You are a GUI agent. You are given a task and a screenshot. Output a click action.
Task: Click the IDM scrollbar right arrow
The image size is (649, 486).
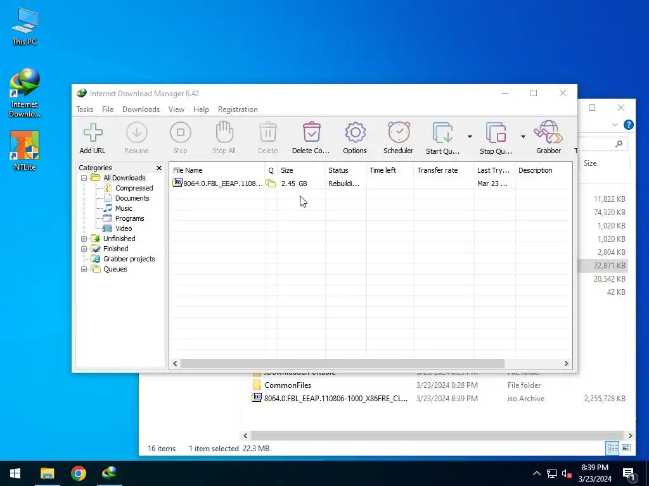click(x=566, y=364)
